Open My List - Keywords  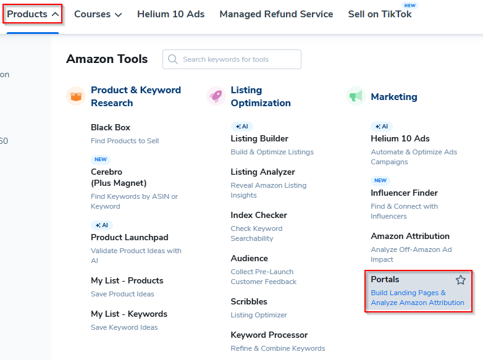(128, 314)
